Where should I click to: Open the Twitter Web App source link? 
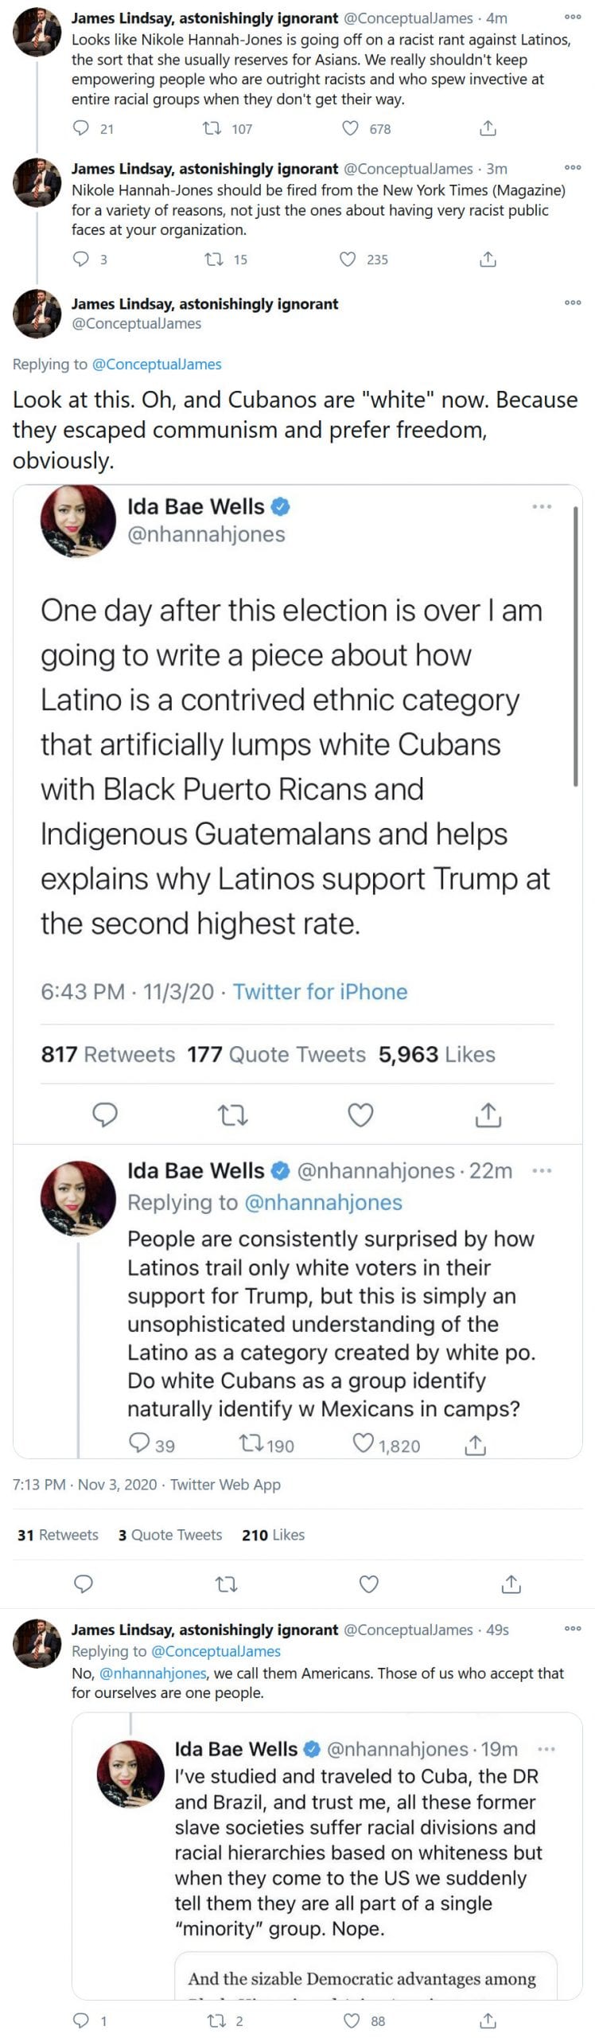225,1484
